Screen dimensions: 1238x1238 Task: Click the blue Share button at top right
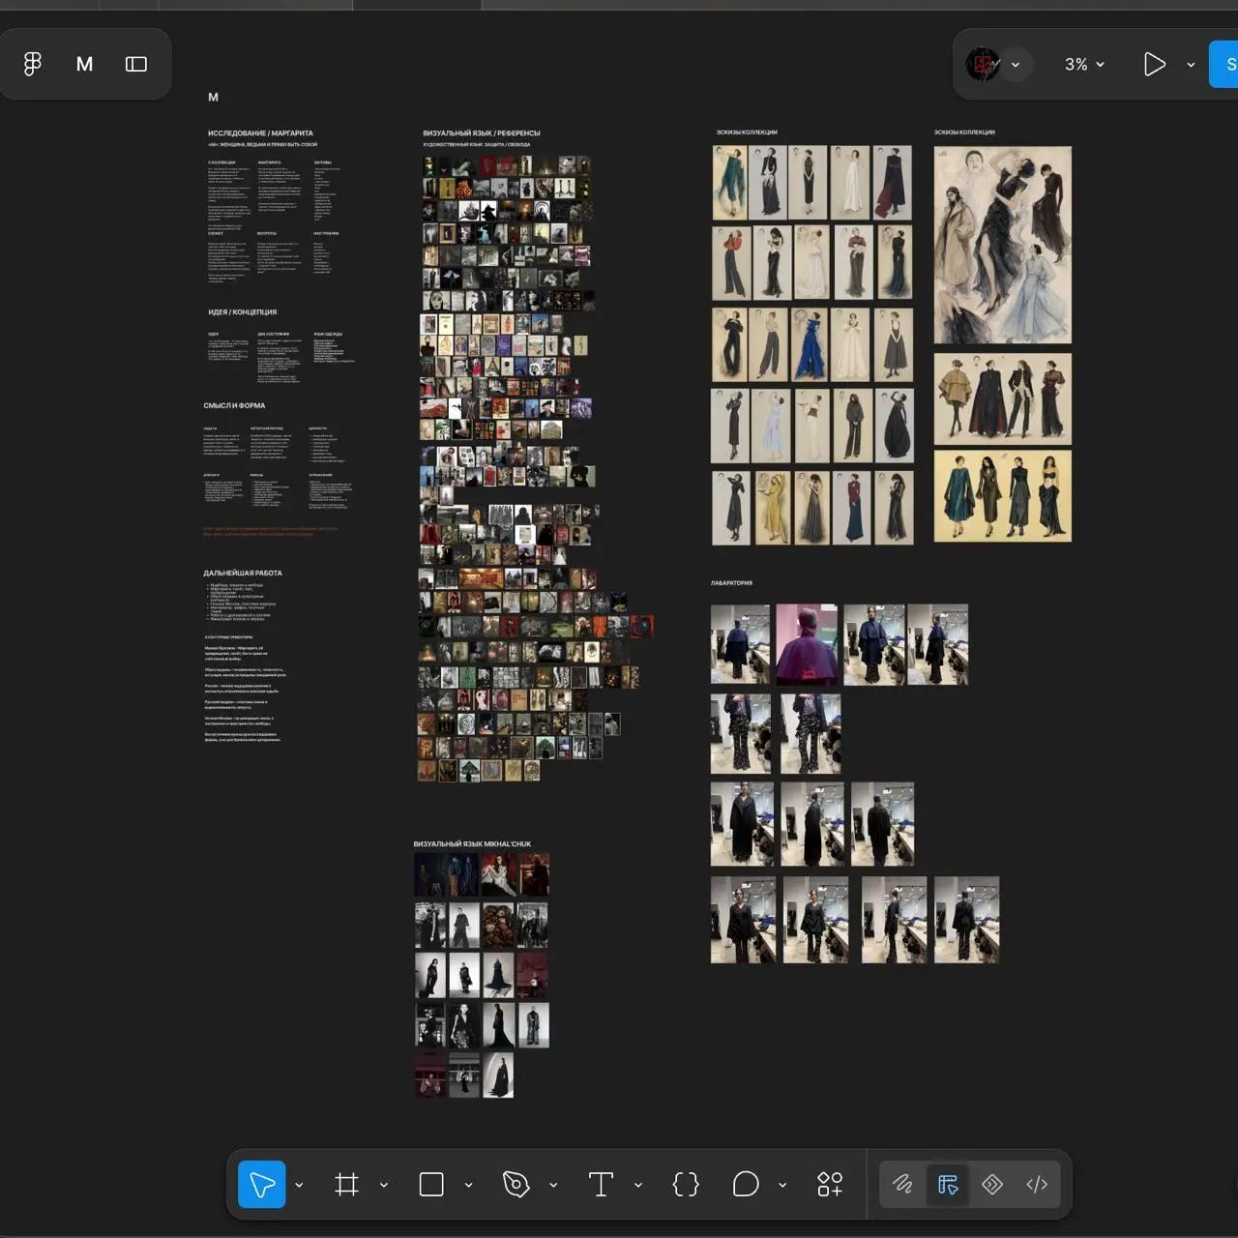point(1224,64)
